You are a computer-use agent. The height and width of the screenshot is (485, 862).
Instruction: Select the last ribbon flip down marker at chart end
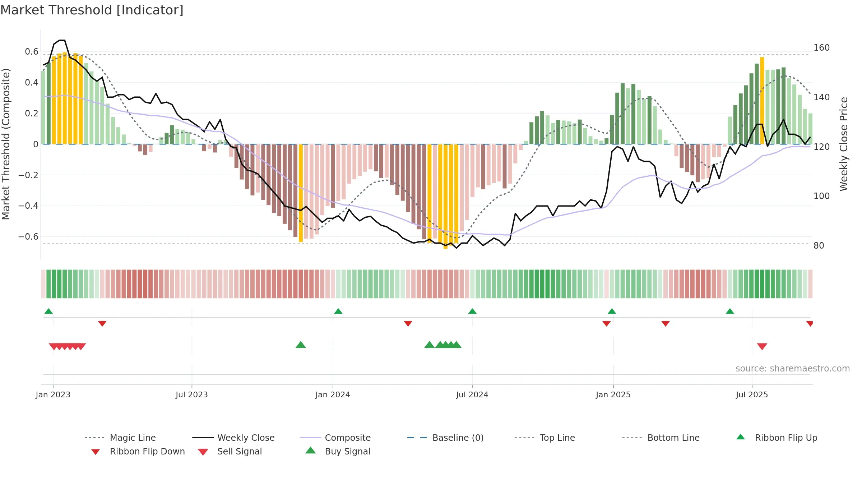810,324
